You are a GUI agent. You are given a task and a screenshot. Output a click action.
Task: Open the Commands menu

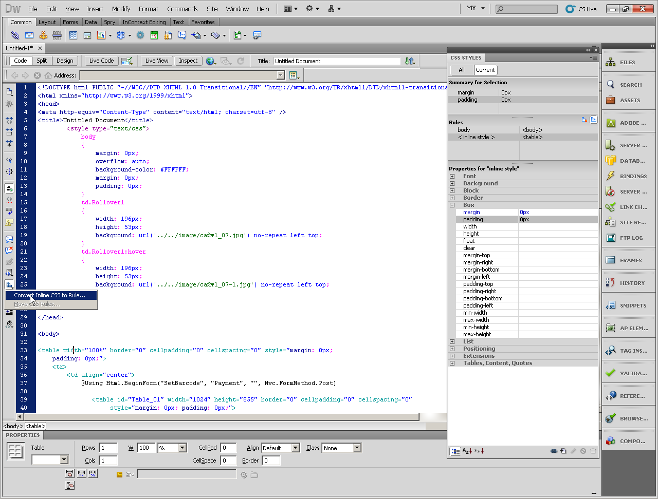pos(182,9)
